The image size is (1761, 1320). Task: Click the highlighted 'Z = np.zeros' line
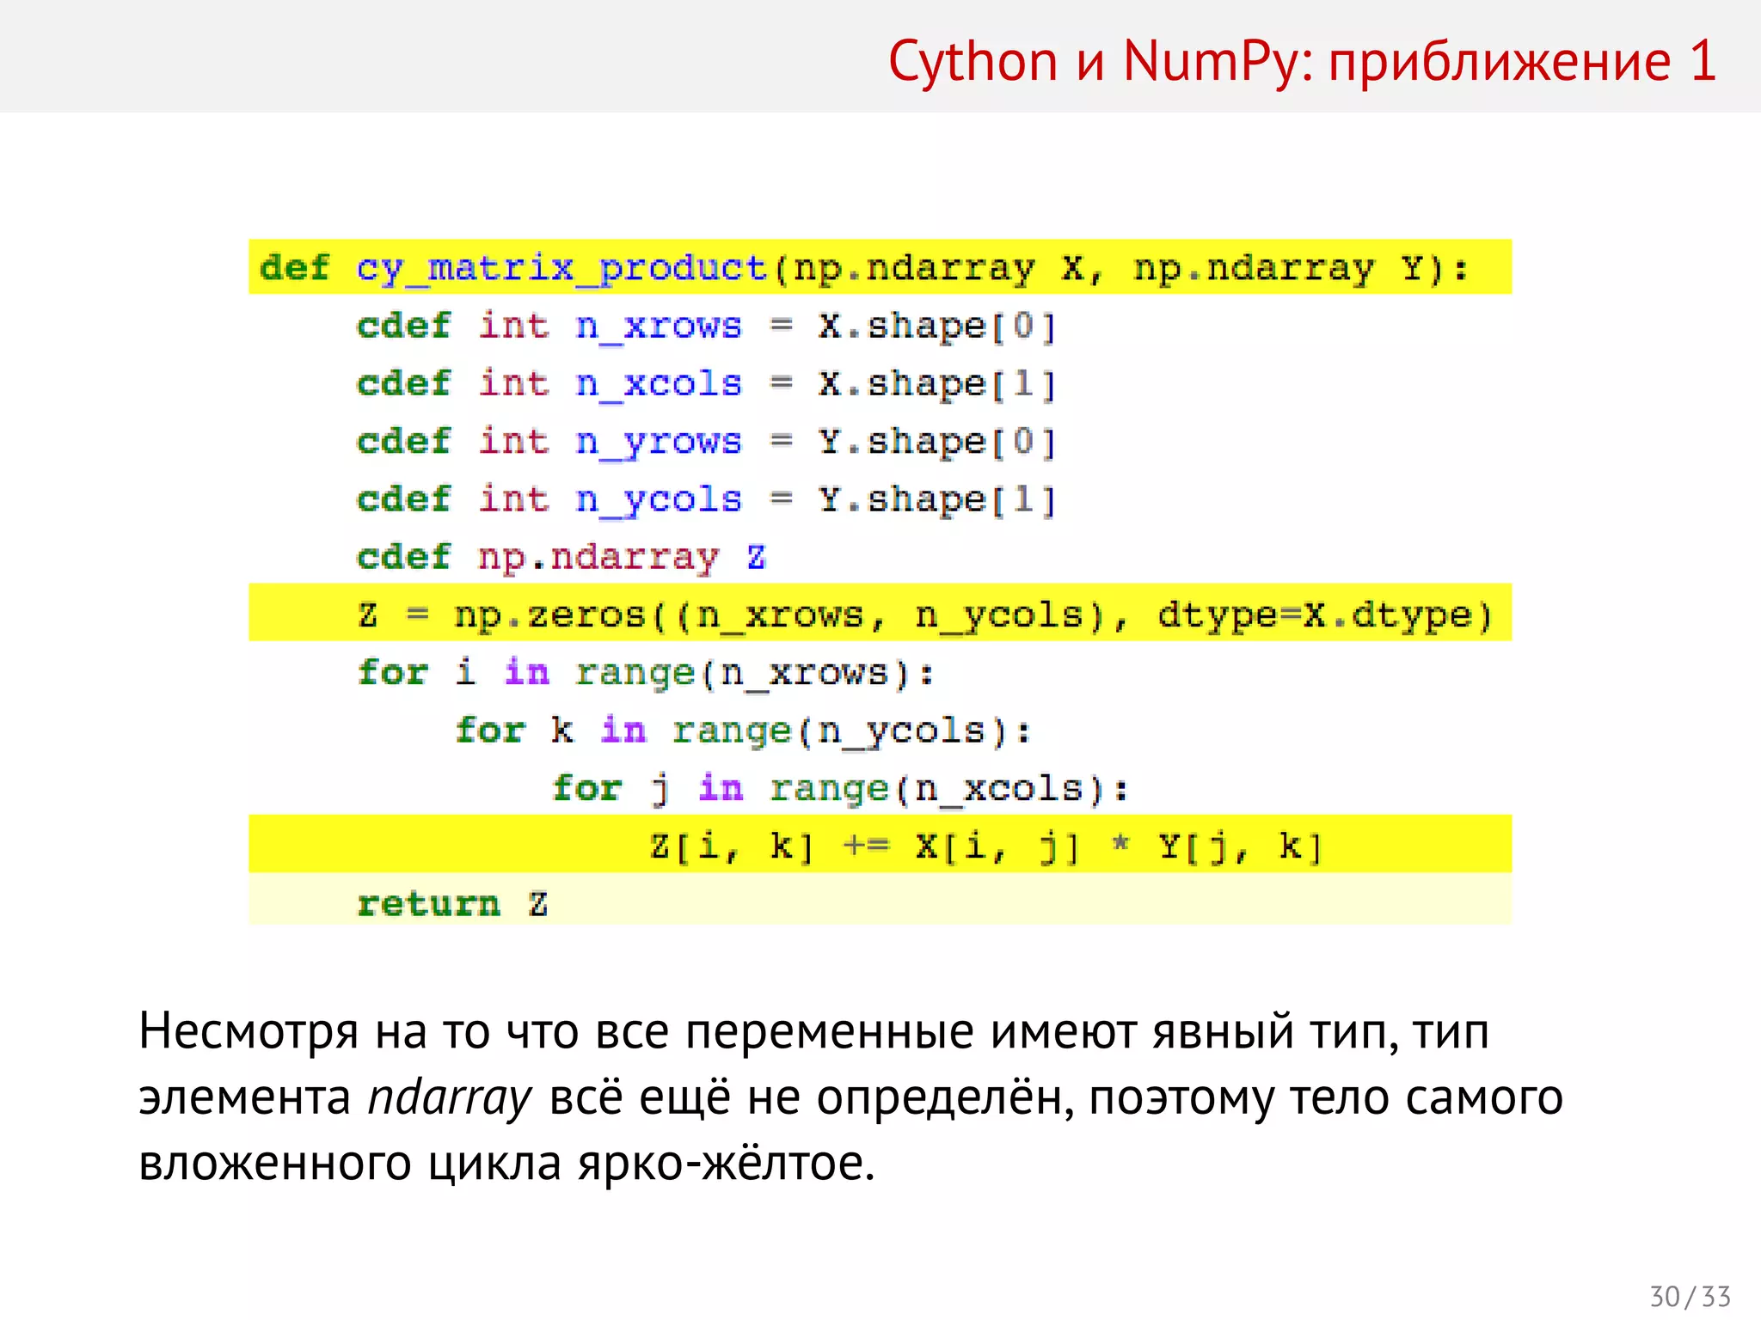pos(880,613)
